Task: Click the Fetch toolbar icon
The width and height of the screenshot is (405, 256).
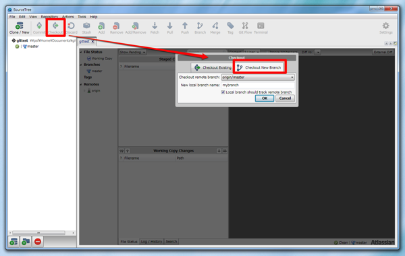Action: coord(155,28)
